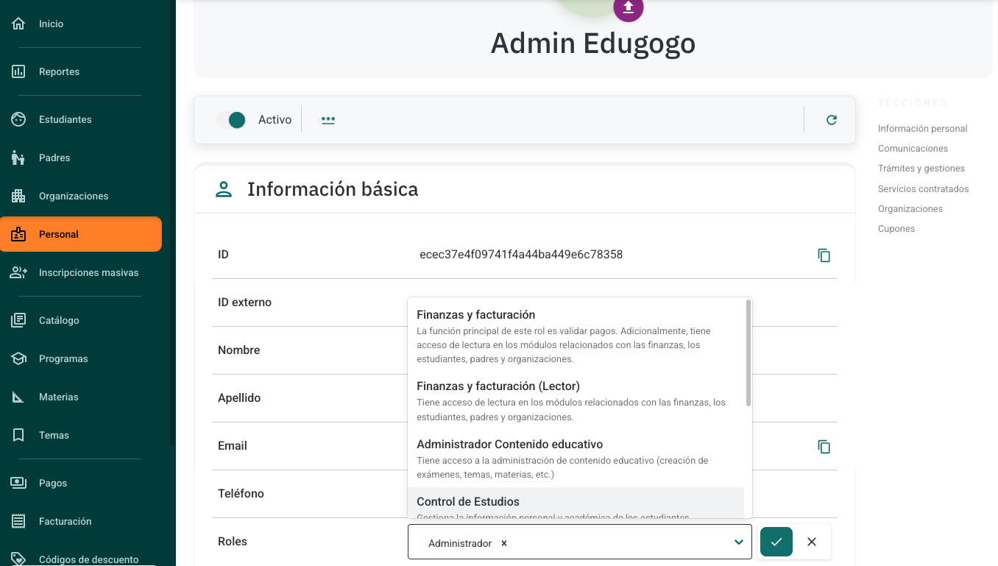Select Administrador Contenido educativo role option

[x=577, y=459]
